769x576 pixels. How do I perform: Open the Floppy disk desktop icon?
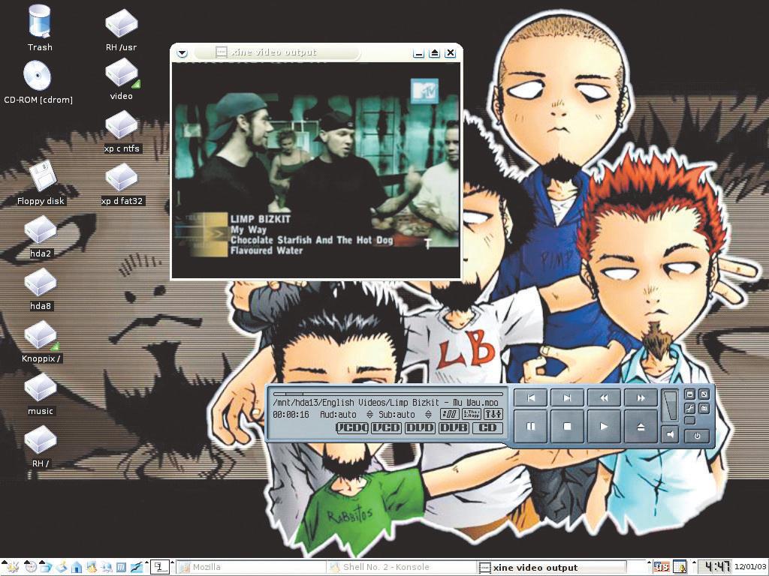(x=41, y=182)
